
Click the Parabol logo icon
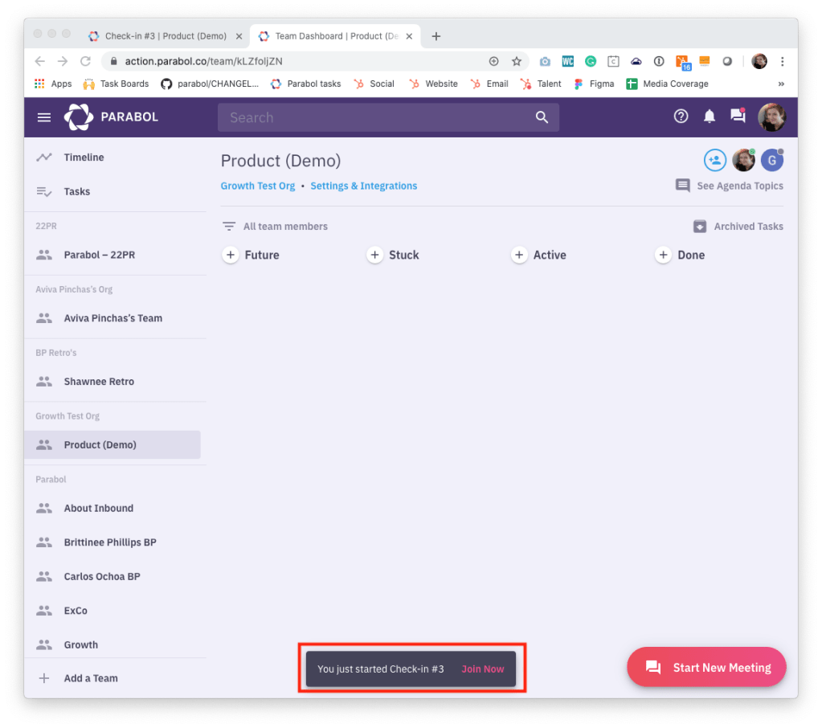pyautogui.click(x=79, y=117)
